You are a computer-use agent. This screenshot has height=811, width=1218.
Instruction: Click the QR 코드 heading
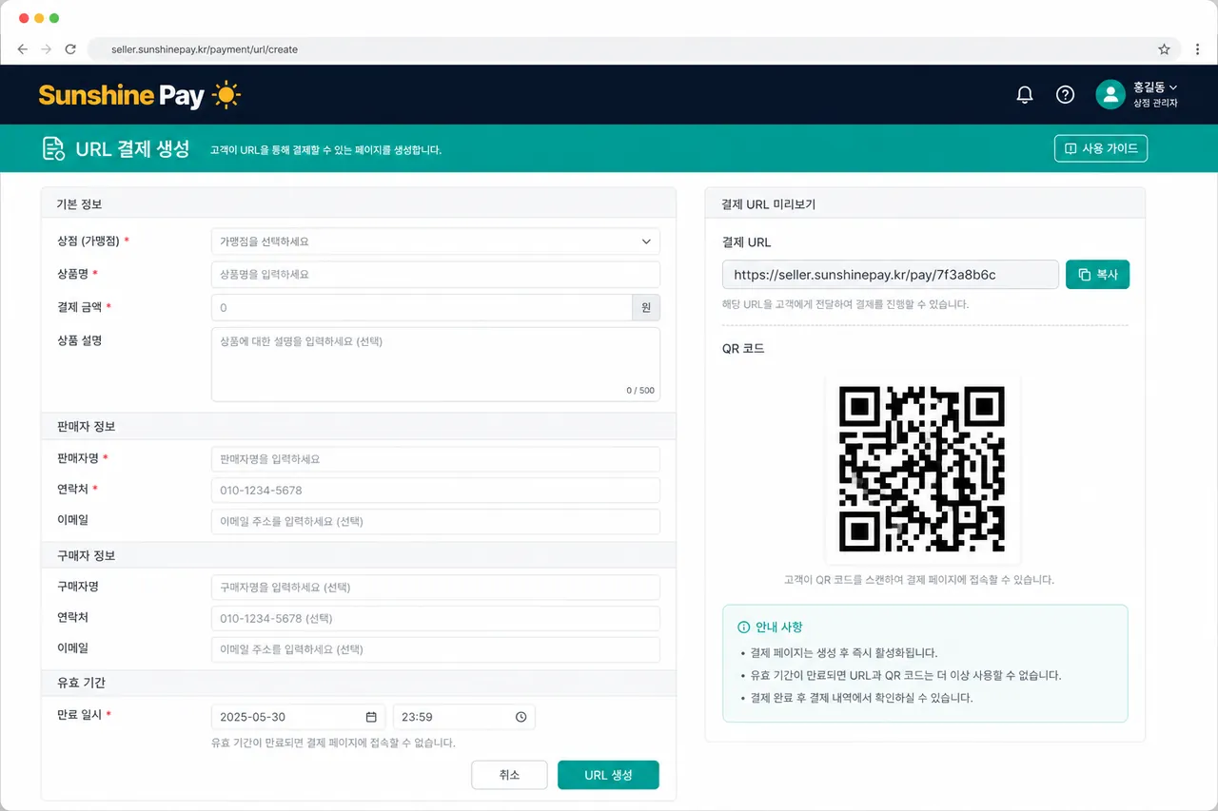(743, 348)
